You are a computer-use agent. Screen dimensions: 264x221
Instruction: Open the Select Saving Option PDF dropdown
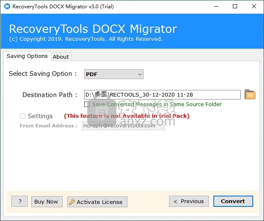click(114, 74)
